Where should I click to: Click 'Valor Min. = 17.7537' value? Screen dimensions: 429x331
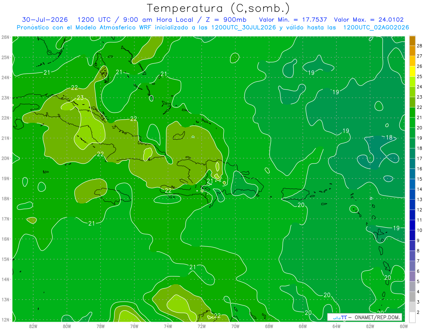pyautogui.click(x=292, y=20)
